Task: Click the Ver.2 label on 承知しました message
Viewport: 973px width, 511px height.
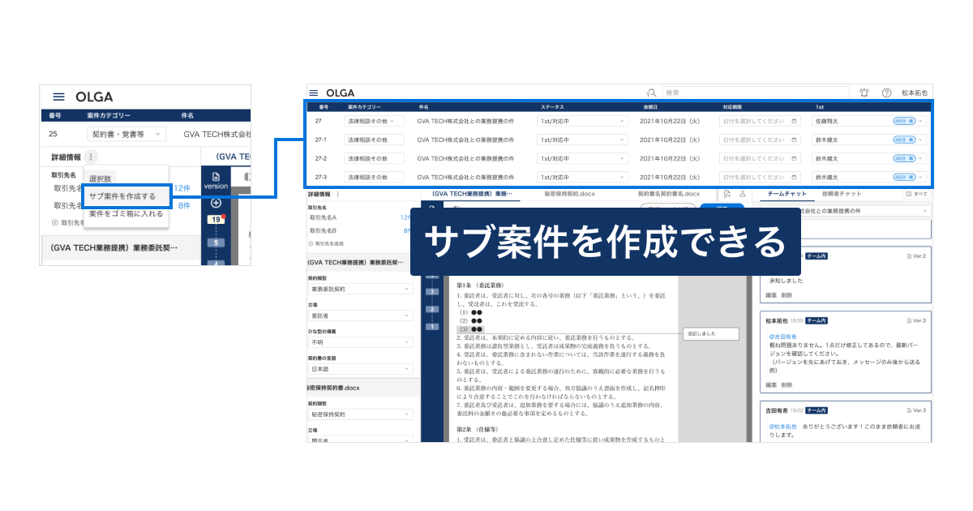Action: [917, 255]
